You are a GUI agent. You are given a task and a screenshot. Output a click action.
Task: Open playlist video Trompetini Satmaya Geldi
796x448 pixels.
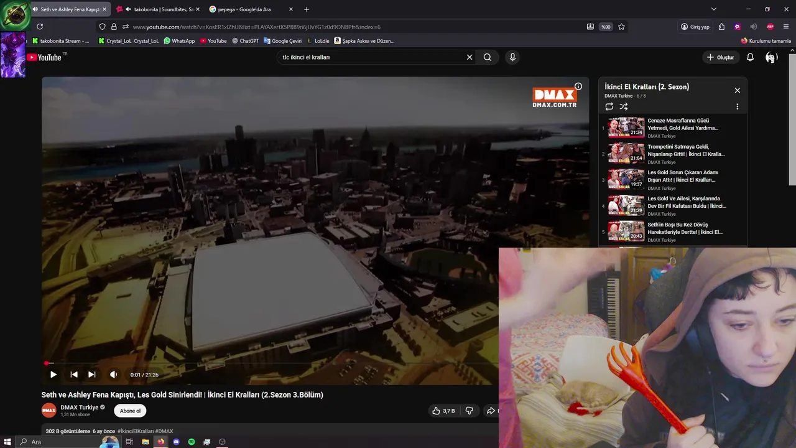click(671, 154)
